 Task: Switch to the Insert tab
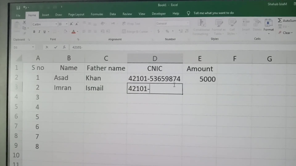(46, 15)
